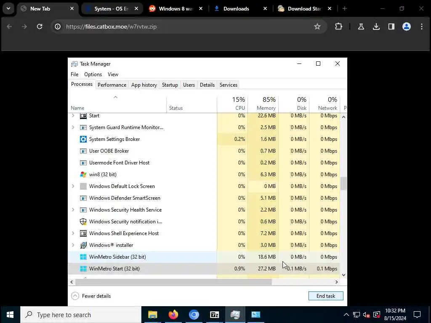This screenshot has width=431, height=323.
Task: Open the browser downloads tray icon
Action: coord(376,26)
